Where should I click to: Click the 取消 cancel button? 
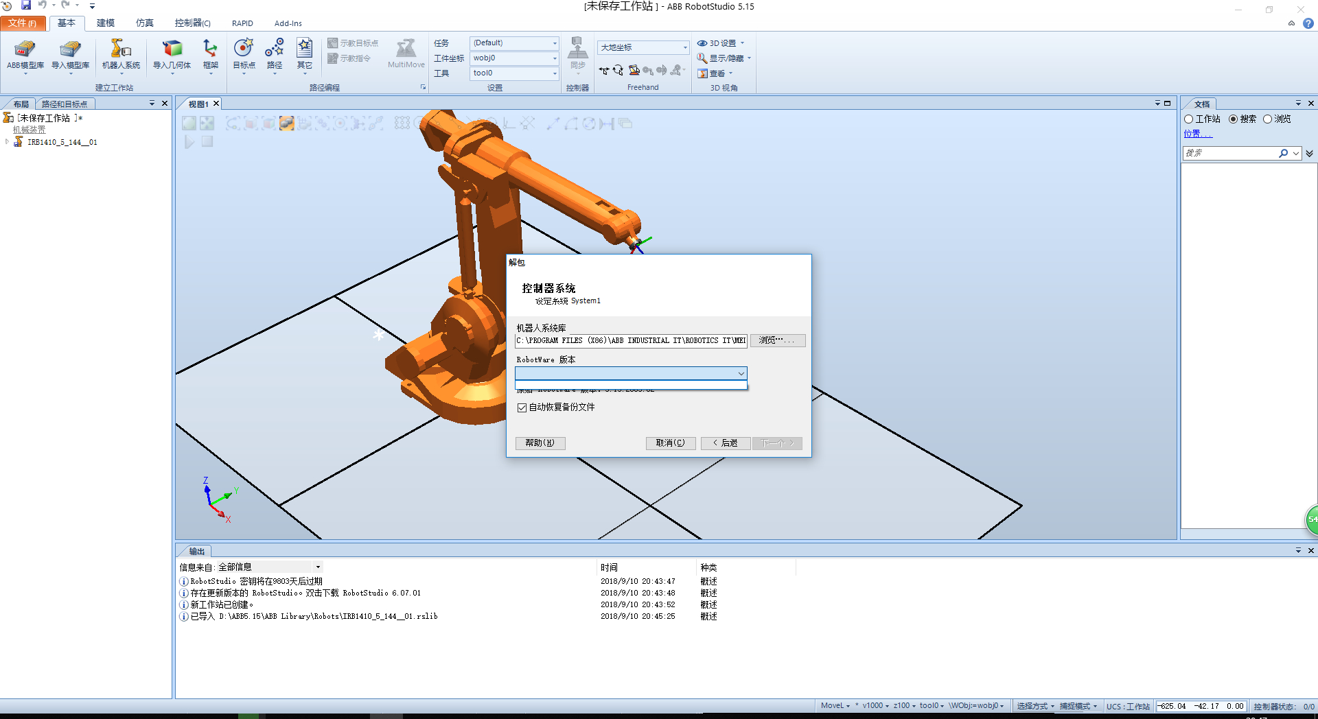[x=670, y=443]
